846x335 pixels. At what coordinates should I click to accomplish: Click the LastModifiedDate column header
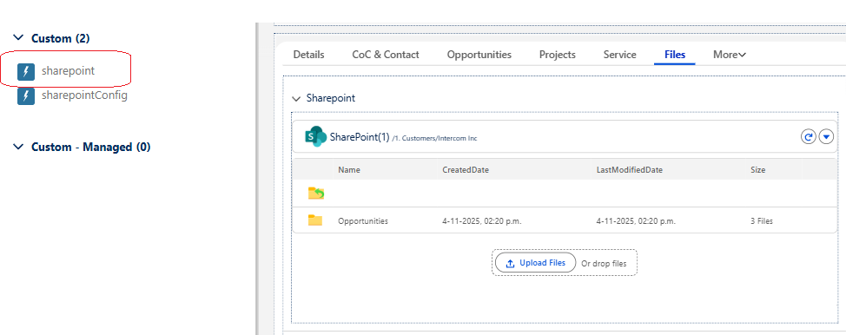pos(629,170)
